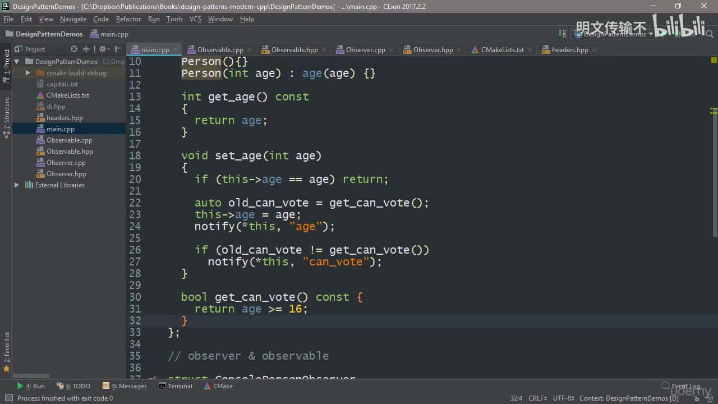Open the Code menu

click(101, 19)
